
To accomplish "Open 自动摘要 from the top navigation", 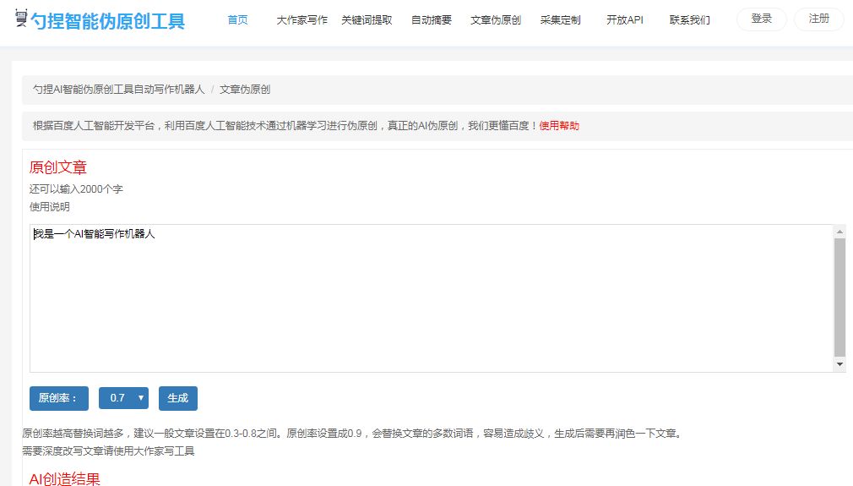I will 432,20.
